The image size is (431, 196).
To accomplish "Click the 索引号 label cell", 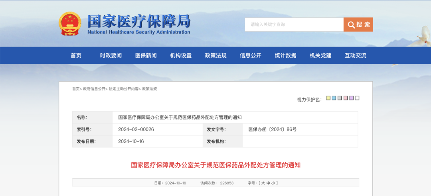I will pos(92,129).
